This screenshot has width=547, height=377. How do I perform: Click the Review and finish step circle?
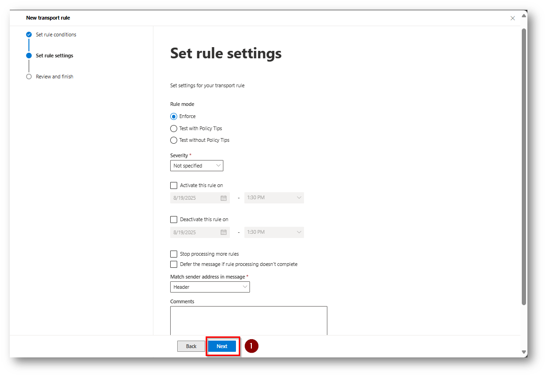tap(29, 77)
